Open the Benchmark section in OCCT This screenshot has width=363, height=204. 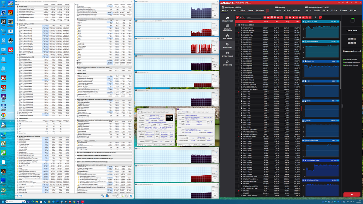click(227, 37)
